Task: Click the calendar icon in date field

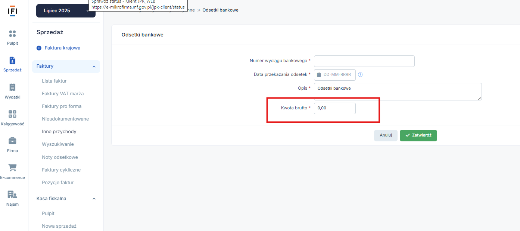Action: 319,75
